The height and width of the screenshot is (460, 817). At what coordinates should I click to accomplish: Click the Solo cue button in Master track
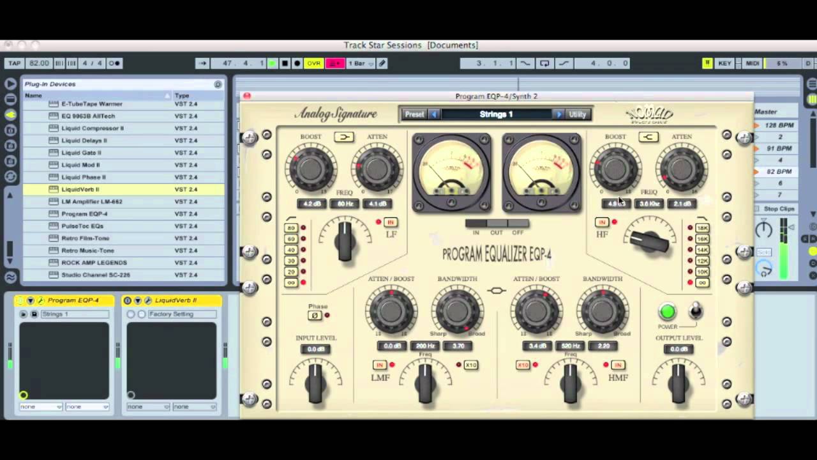tap(764, 252)
